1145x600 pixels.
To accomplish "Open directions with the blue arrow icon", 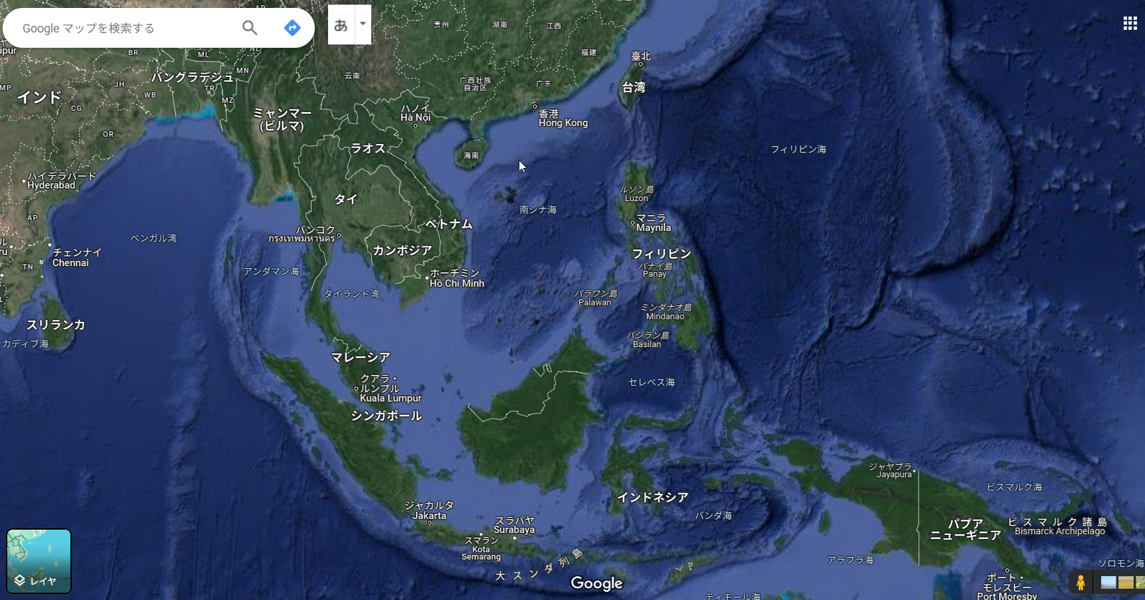I will (x=292, y=28).
